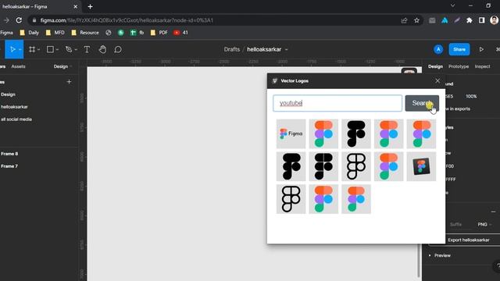The height and width of the screenshot is (281, 500).
Task: Click the Export helloaksarkar button
Action: (x=469, y=240)
